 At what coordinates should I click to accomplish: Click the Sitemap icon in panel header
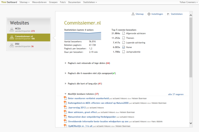tap(133, 14)
